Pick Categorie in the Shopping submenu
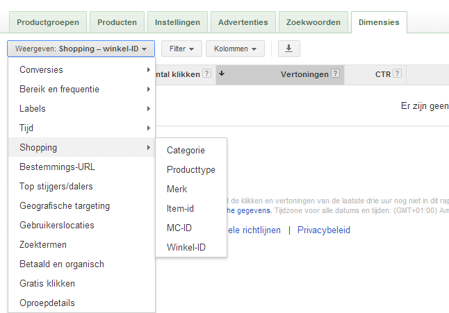This screenshot has width=449, height=313. pos(191,151)
